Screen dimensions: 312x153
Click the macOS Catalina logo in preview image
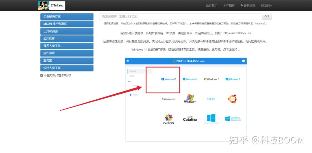tap(190, 119)
